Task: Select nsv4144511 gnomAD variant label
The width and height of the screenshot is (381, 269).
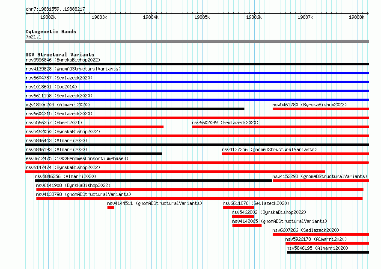Action: 155,203
